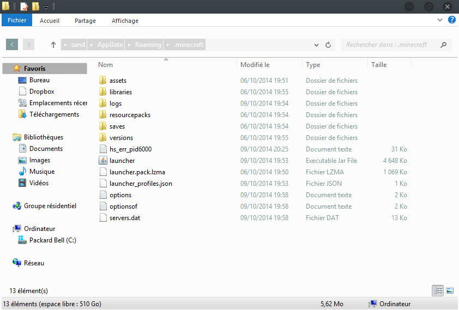Expand the arrow before the Roaming breadcrumb

[129, 45]
